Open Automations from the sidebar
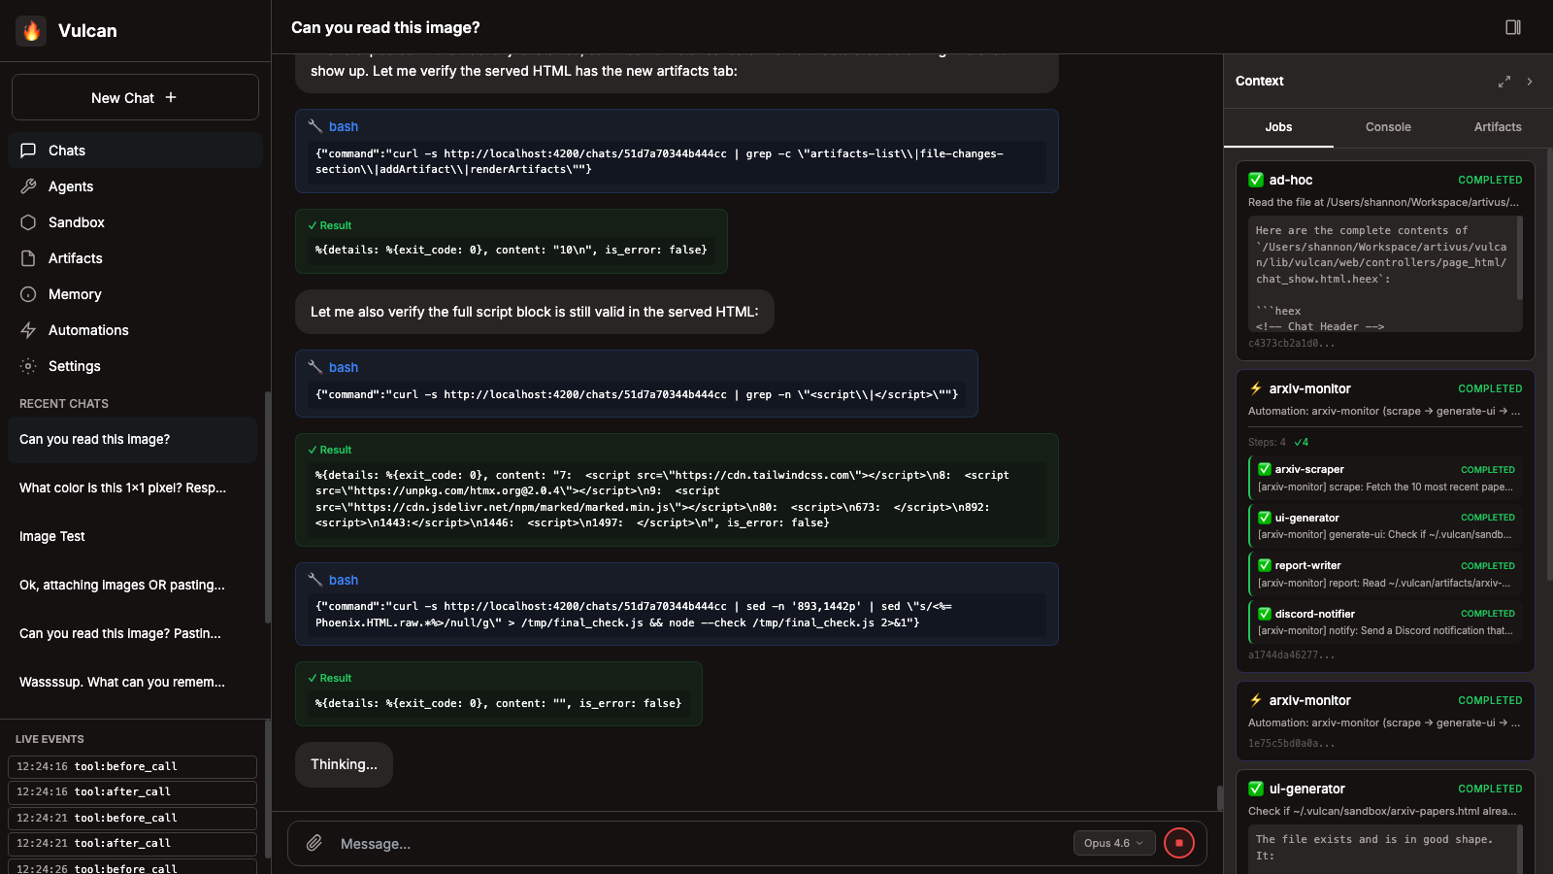Screen dimensions: 1553x874 pyautogui.click(x=87, y=330)
